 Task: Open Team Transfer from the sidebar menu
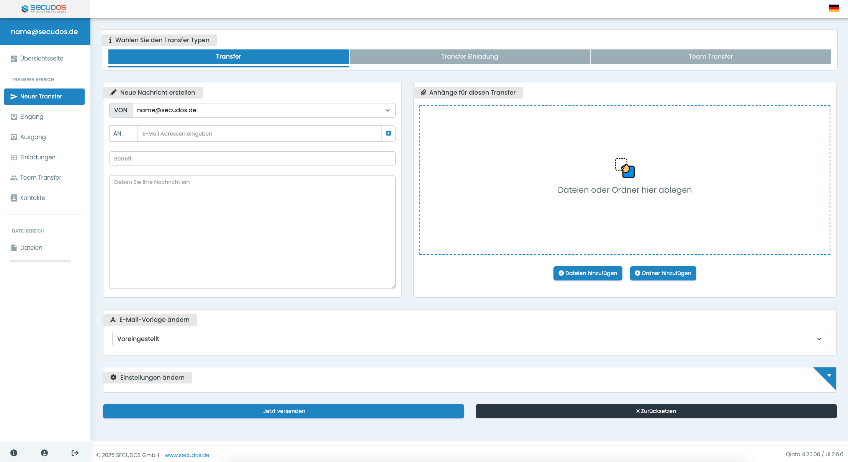(41, 178)
